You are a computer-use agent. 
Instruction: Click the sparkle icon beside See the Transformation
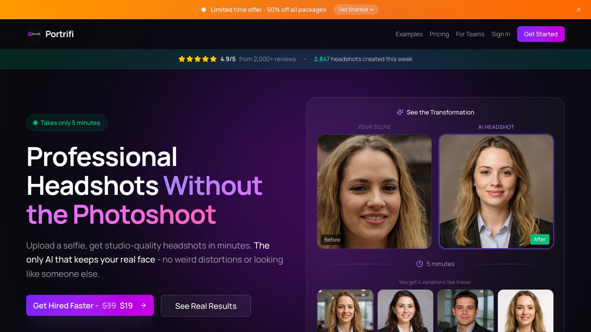(400, 112)
